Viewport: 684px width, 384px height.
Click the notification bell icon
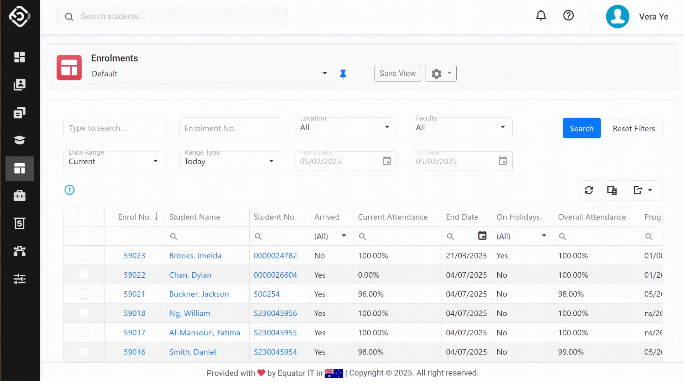(541, 16)
